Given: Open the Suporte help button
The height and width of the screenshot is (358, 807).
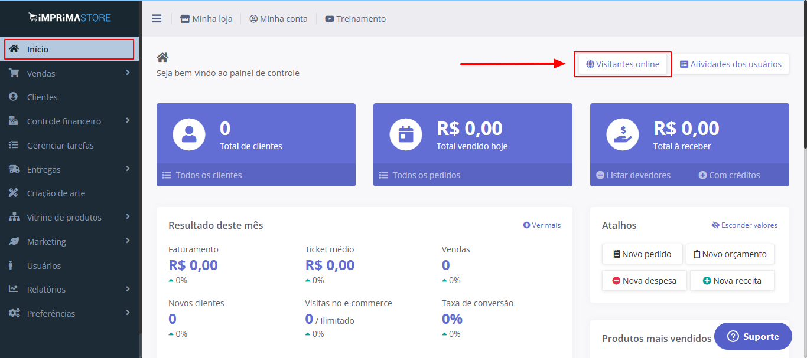Looking at the screenshot, I should tap(753, 336).
